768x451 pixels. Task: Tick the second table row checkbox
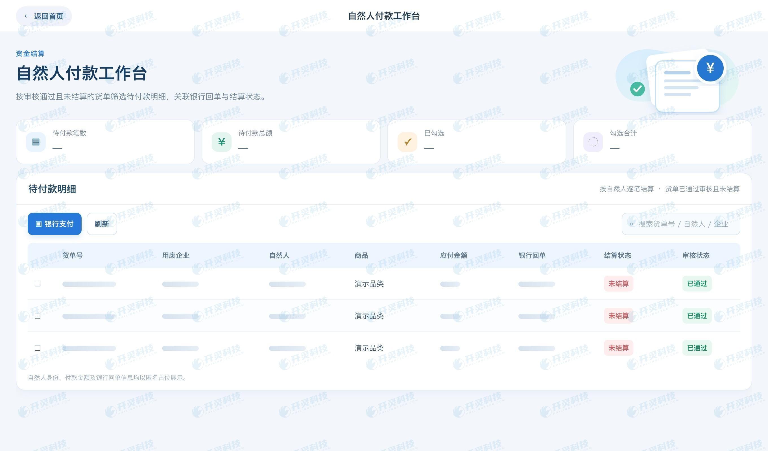38,316
